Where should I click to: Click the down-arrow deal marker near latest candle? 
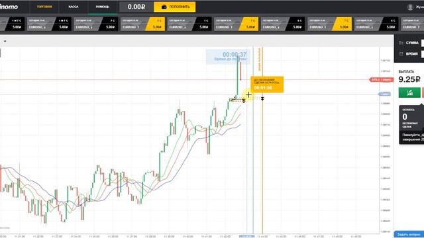(x=244, y=100)
